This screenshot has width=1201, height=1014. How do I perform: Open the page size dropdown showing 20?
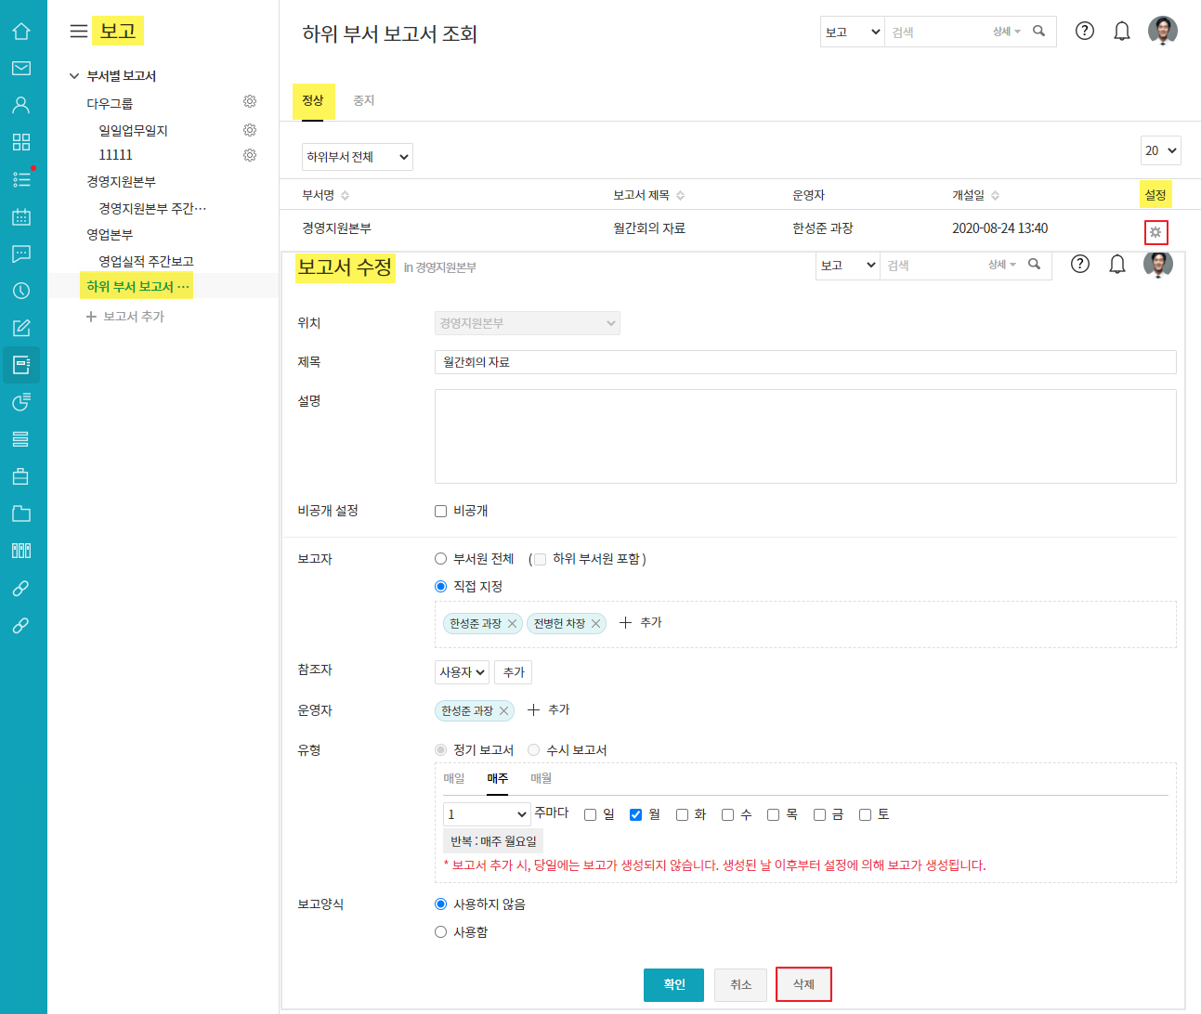point(1160,150)
